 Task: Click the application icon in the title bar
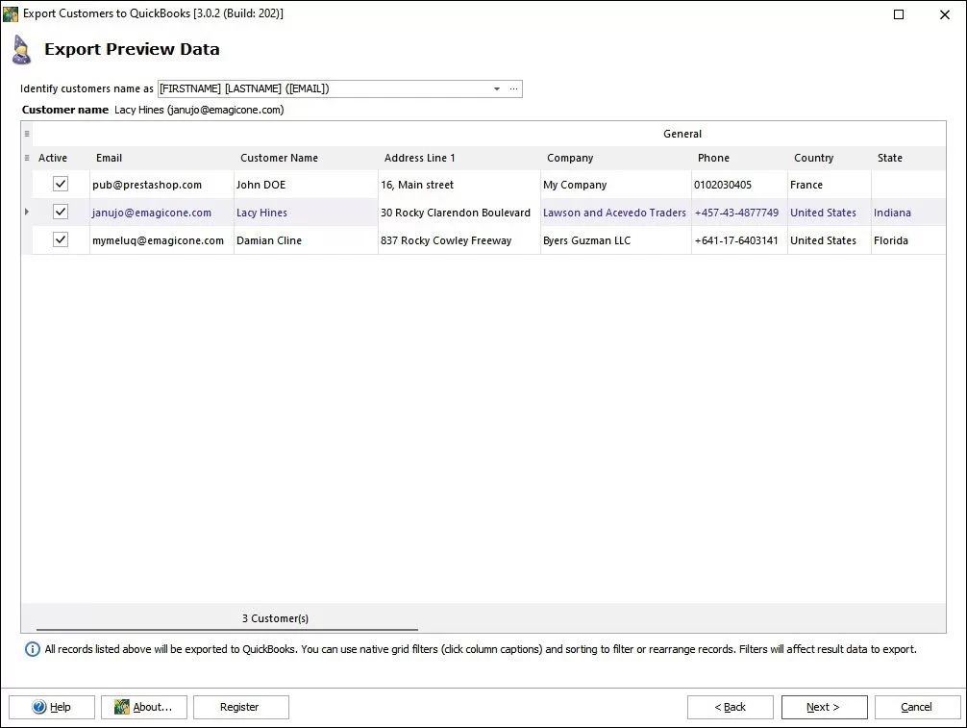pyautogui.click(x=12, y=13)
